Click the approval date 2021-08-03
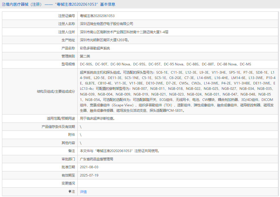The height and width of the screenshot is (197, 280). coord(89,168)
